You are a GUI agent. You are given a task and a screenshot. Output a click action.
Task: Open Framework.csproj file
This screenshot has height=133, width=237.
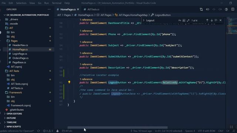pyautogui.click(x=21, y=105)
